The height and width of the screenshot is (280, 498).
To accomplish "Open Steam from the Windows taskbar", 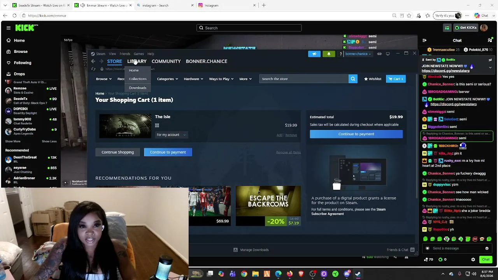I will click(x=358, y=274).
